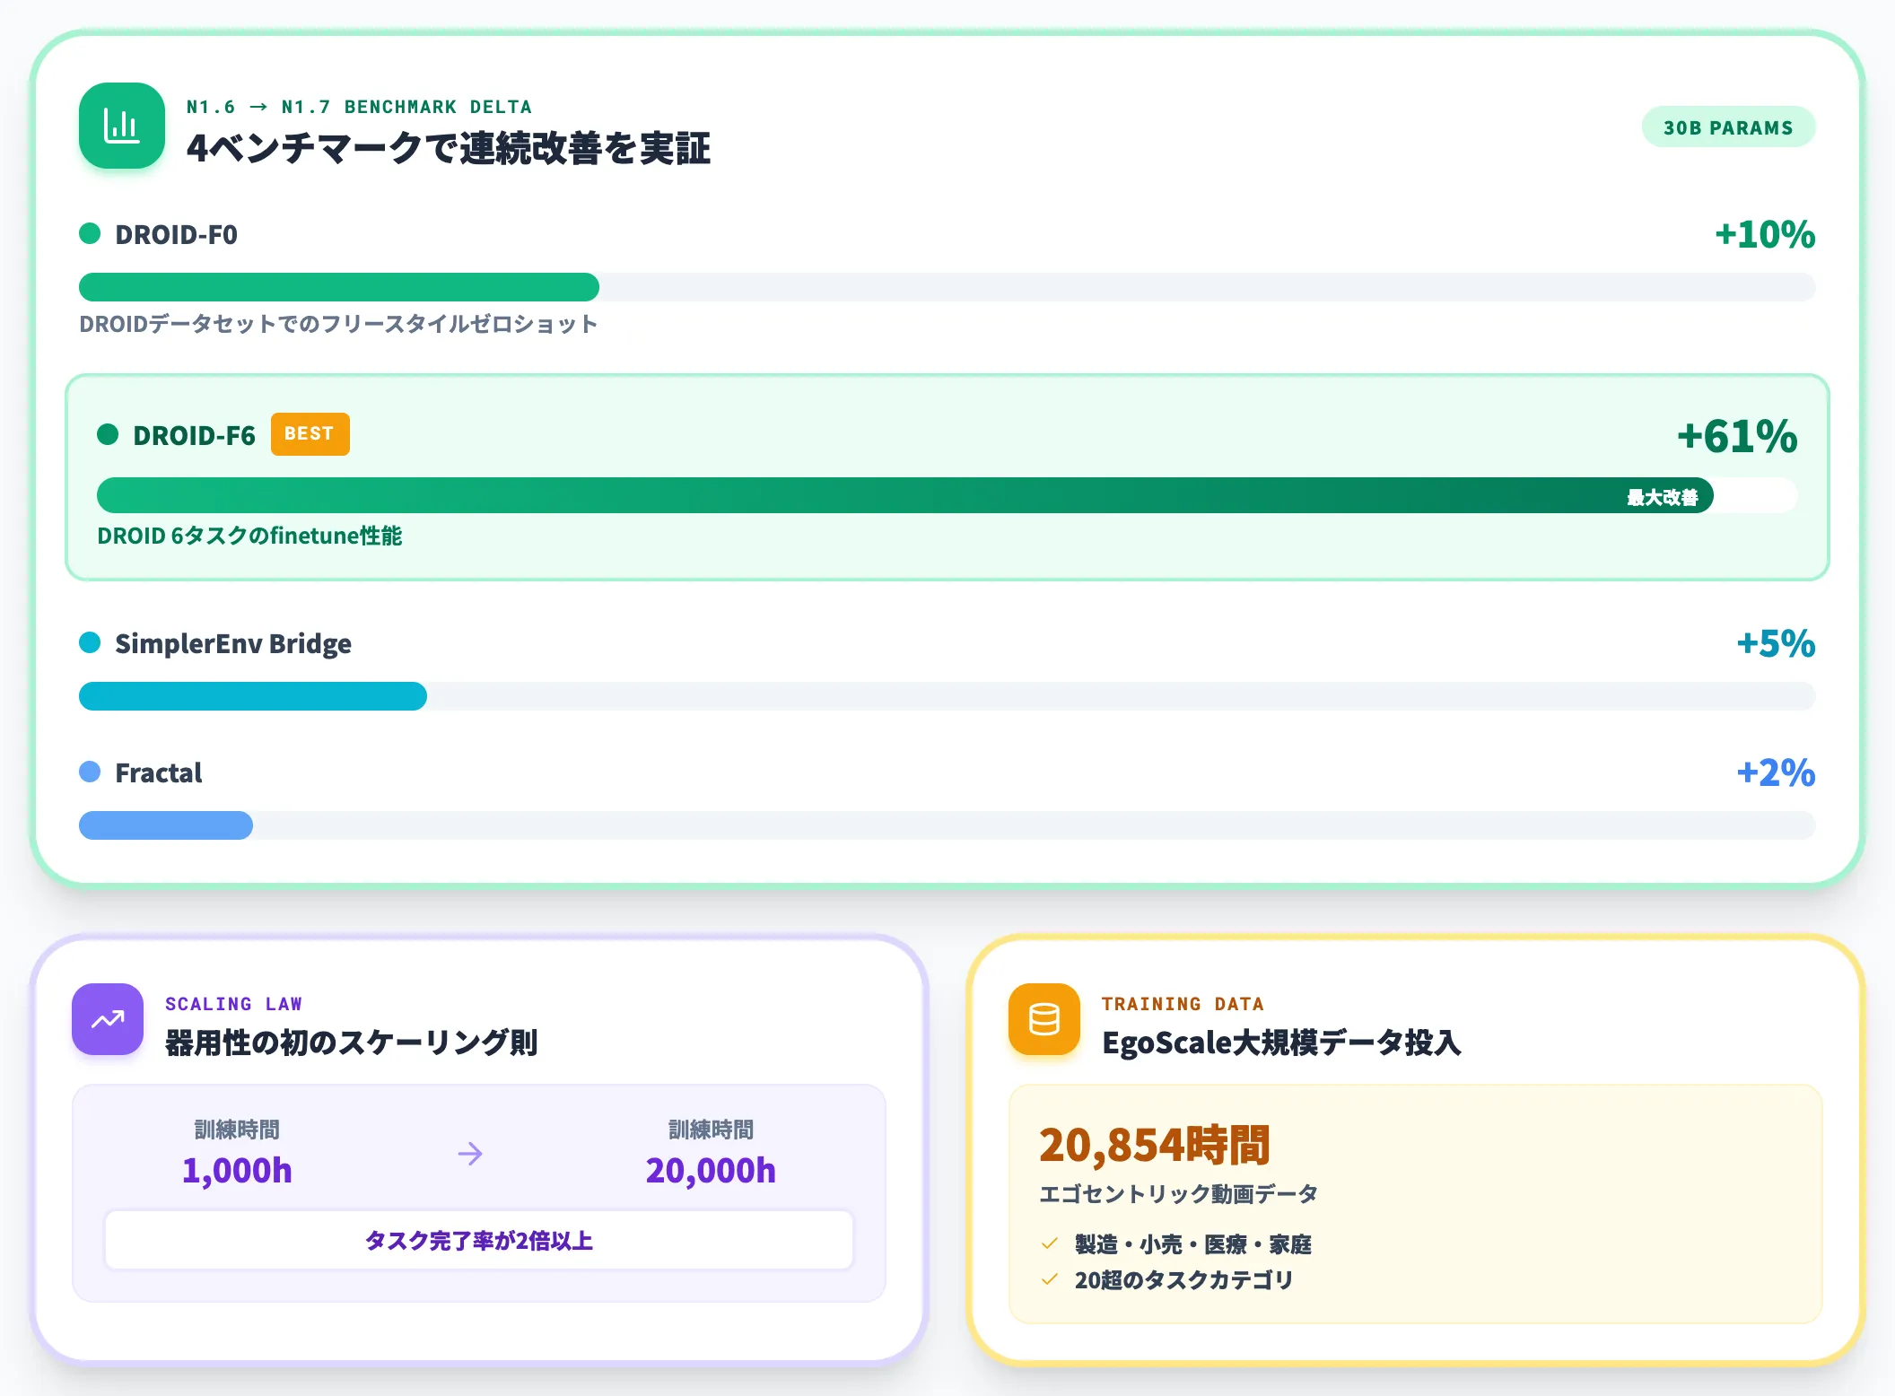Click the Fractal benchmark label
The width and height of the screenshot is (1895, 1396).
tap(159, 773)
